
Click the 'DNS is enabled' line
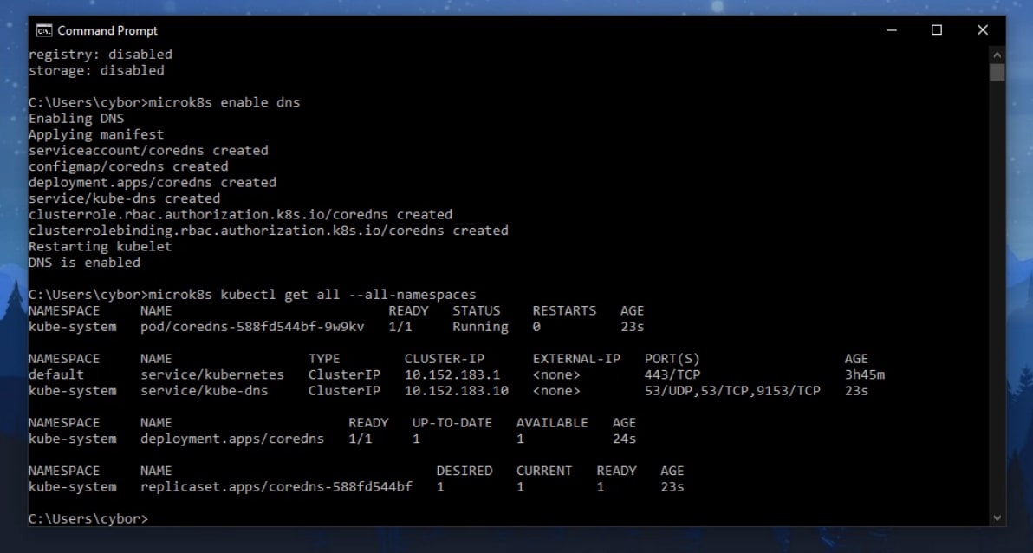(84, 263)
